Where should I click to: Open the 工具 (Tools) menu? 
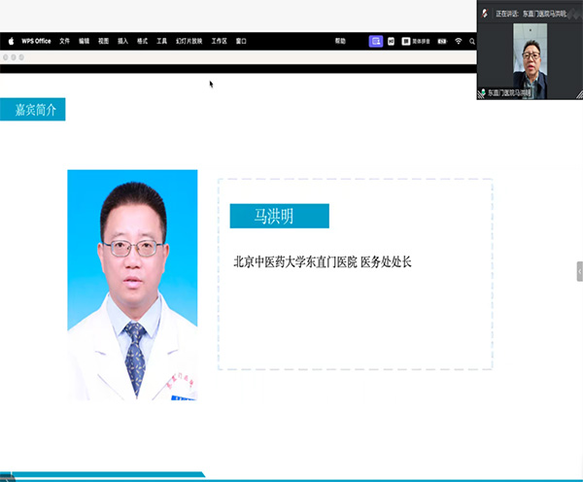[161, 42]
